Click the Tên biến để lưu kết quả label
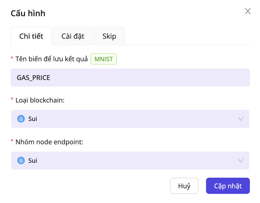Viewport: 260px width, 203px height. 51,59
